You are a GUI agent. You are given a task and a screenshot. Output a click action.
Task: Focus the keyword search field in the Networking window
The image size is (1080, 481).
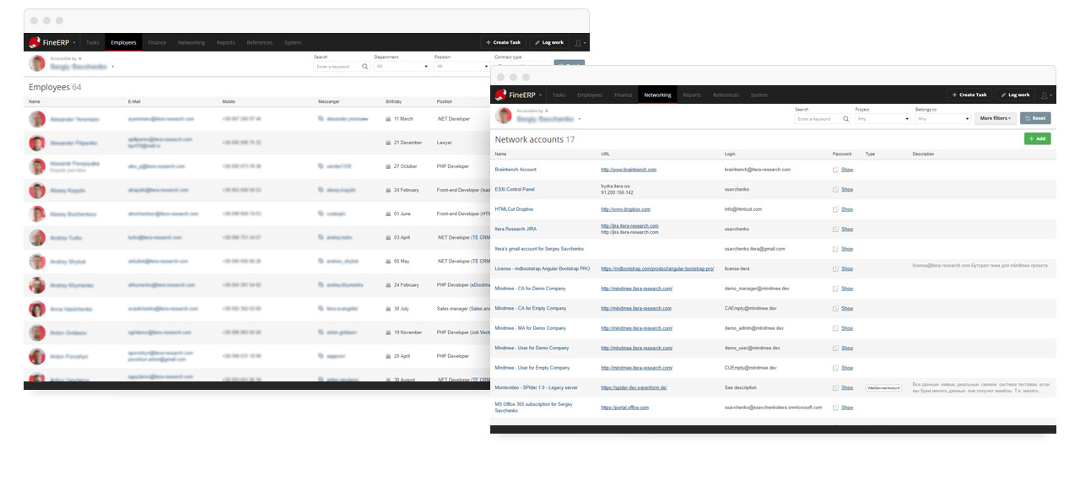click(816, 119)
